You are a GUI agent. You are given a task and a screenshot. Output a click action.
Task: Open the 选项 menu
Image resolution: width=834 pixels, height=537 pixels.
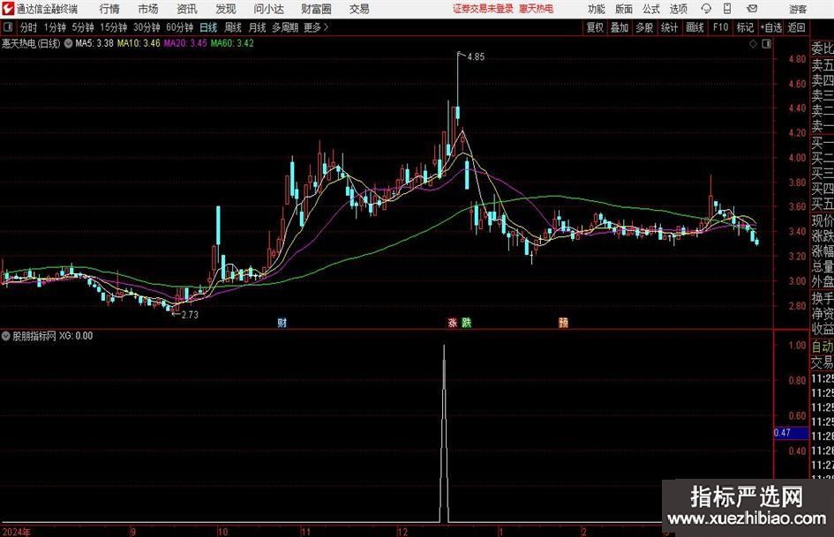click(x=678, y=9)
